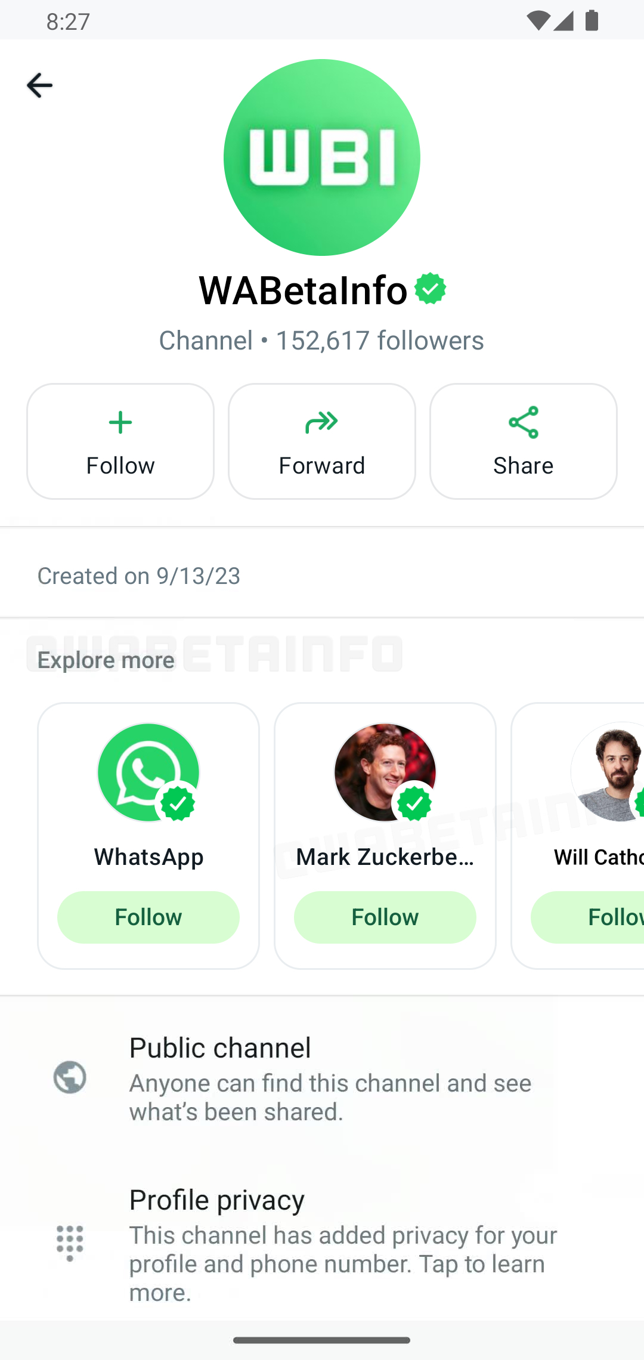644x1360 pixels.
Task: Forward the WABetaInfo channel
Action: point(322,441)
